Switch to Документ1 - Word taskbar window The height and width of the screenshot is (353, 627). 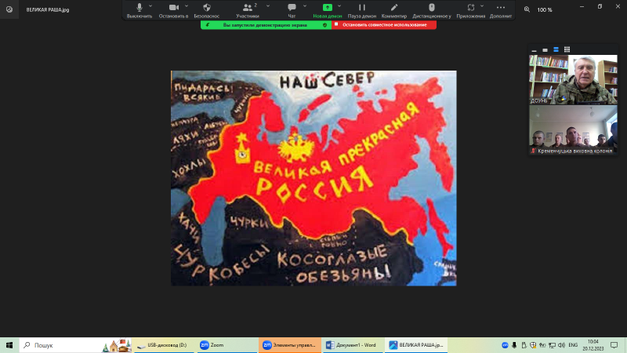(352, 345)
